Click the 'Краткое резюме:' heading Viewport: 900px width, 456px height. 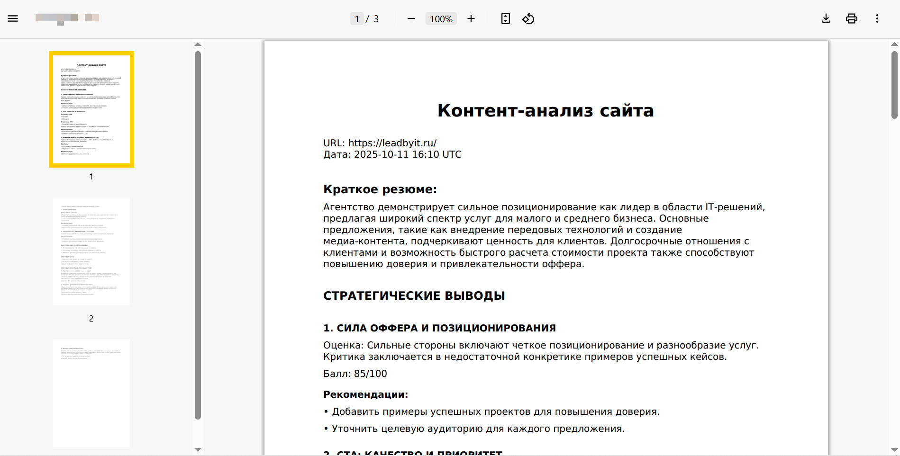click(380, 189)
